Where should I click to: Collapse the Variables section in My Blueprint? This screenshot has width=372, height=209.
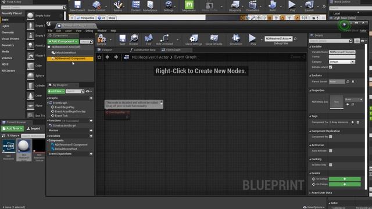click(x=48, y=136)
